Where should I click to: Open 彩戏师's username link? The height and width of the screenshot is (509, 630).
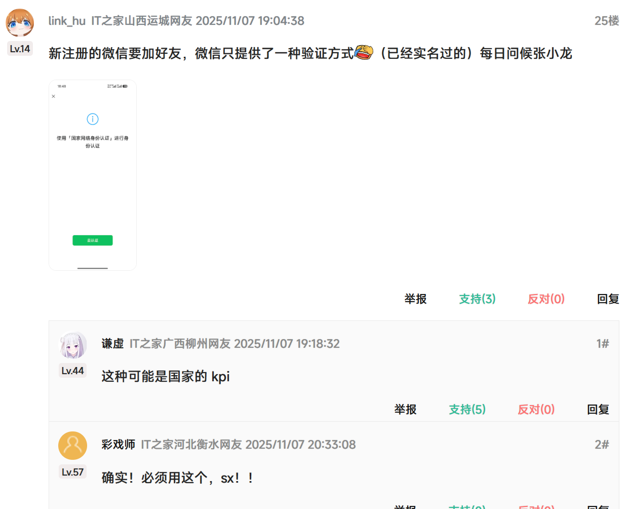click(x=118, y=445)
